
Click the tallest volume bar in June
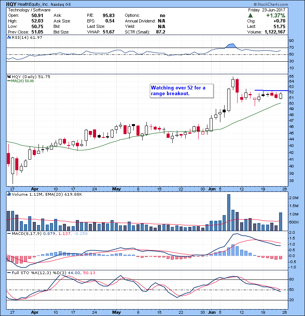click(x=229, y=212)
